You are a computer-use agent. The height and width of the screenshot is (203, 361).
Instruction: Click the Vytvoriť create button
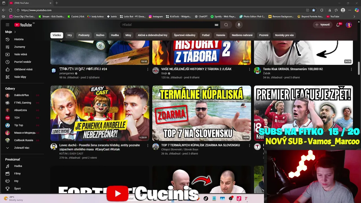[322, 25]
